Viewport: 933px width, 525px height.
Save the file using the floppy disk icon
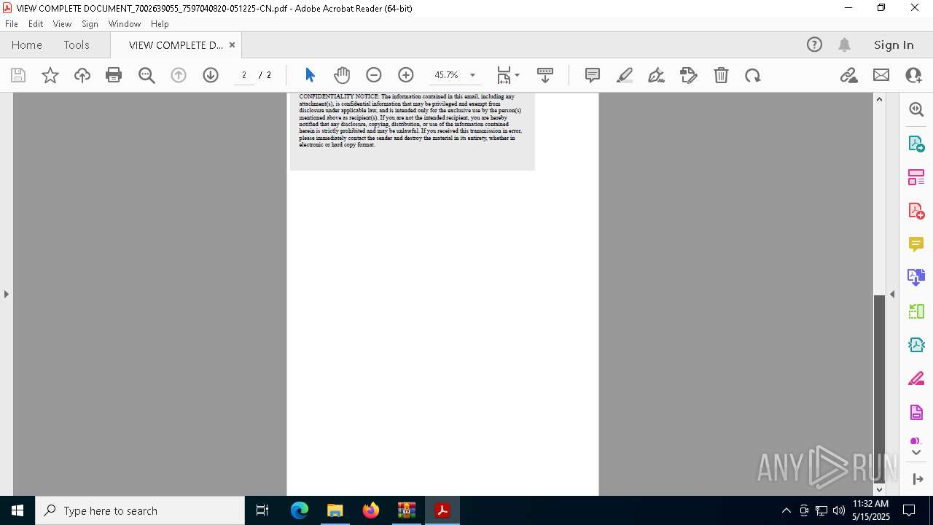pyautogui.click(x=18, y=75)
